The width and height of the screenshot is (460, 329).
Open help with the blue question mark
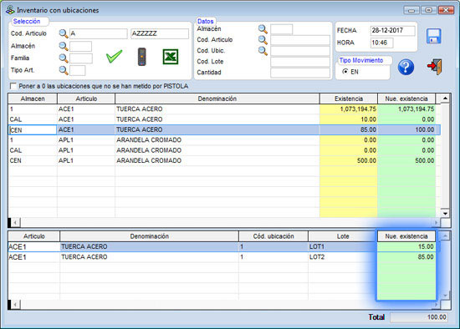[x=406, y=67]
